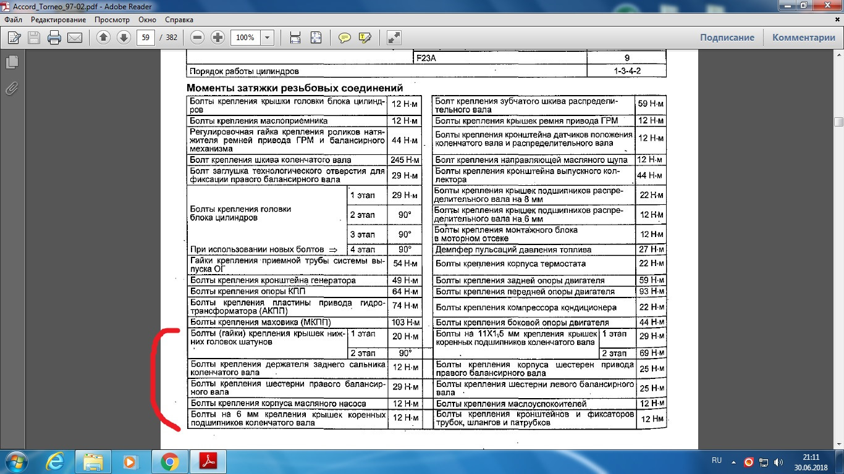Click the zoom percentage field 100%
The height and width of the screenshot is (474, 844).
(245, 38)
